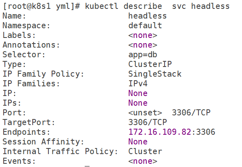
Task: Click the kubectl describe svc headless command
Action: (x=157, y=6)
